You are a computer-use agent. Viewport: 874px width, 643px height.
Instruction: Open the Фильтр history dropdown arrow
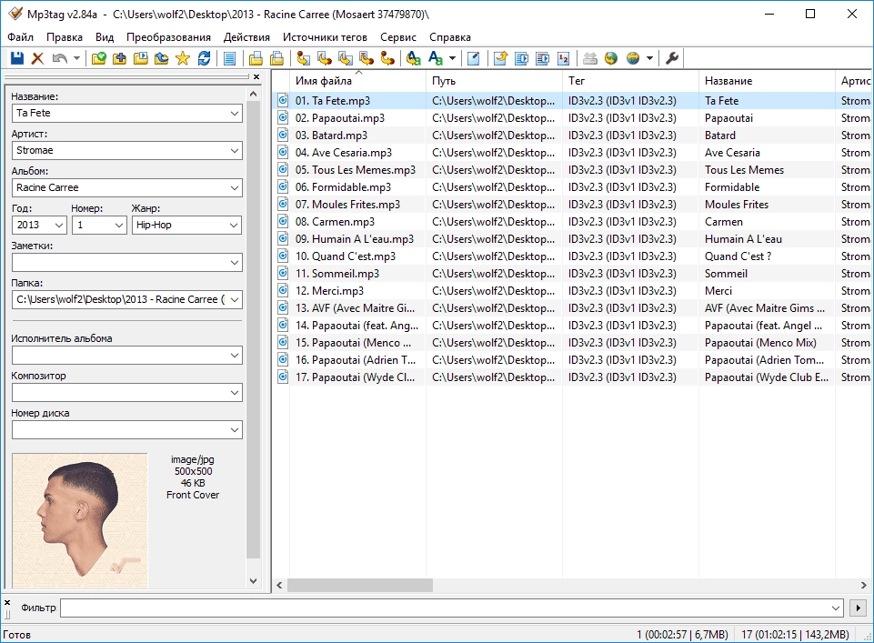point(836,608)
